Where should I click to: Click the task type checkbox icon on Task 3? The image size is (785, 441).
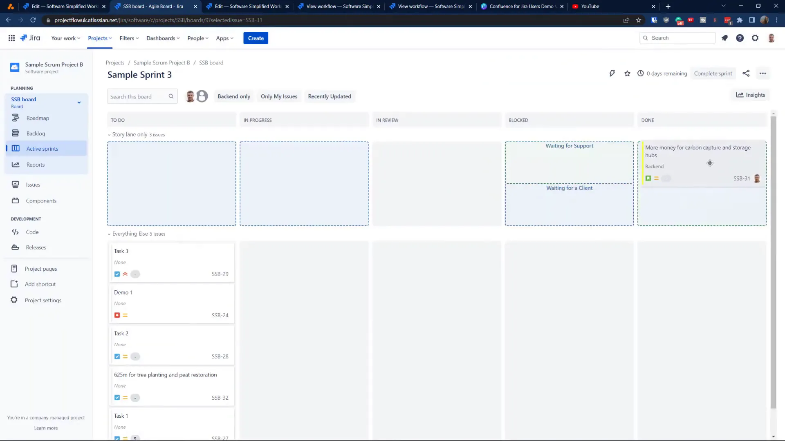coord(117,274)
